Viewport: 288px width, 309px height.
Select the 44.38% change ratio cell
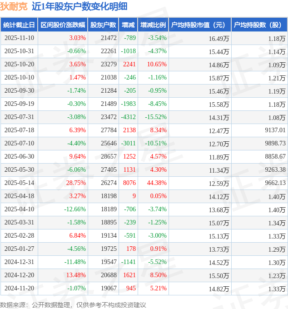point(157,183)
